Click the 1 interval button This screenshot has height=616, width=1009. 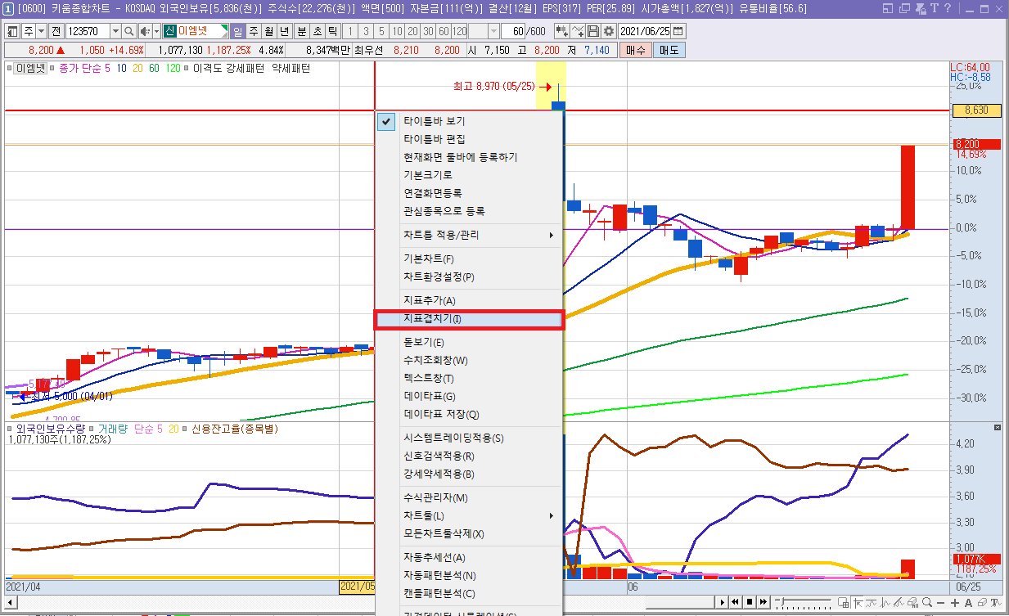pos(350,31)
